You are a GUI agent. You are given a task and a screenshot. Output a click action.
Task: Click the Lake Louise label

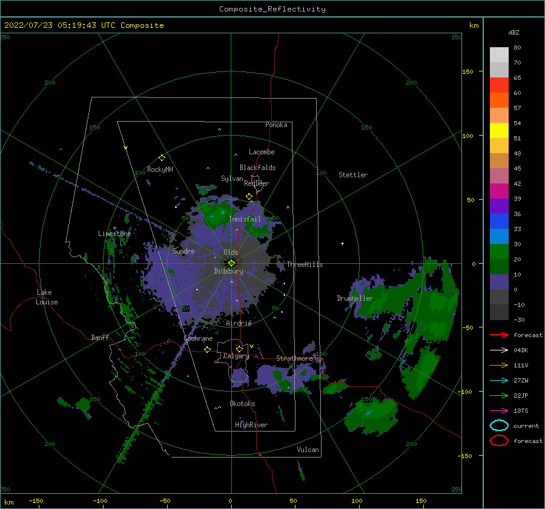coord(47,297)
